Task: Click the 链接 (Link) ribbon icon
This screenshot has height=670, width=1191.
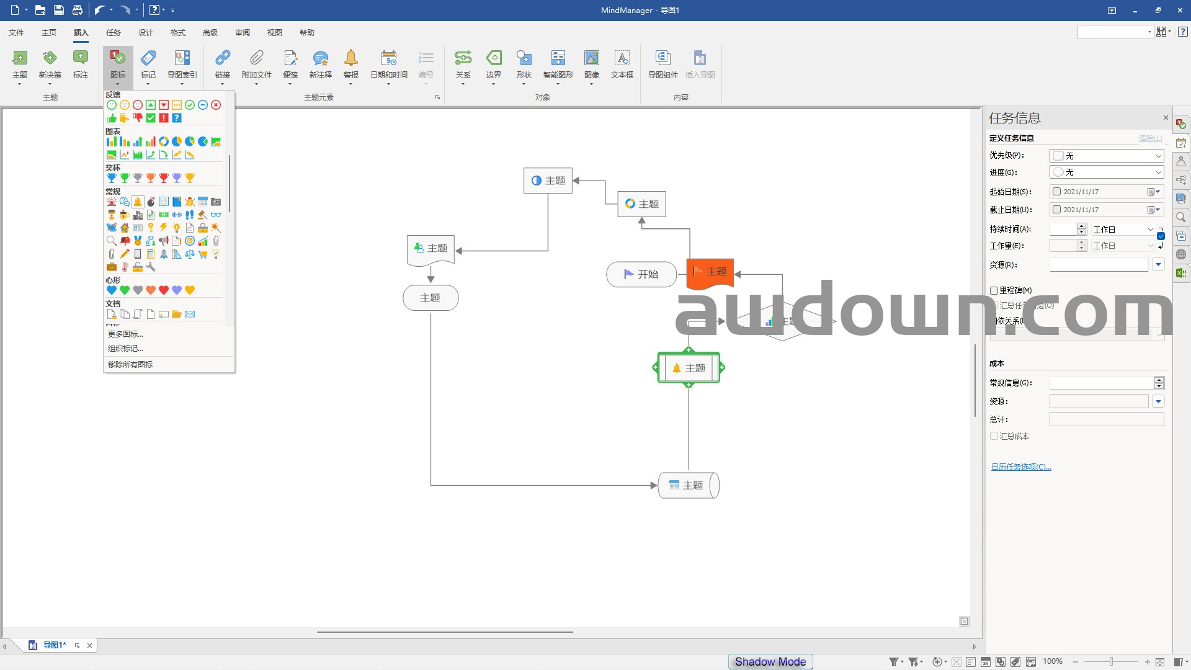Action: pyautogui.click(x=222, y=58)
